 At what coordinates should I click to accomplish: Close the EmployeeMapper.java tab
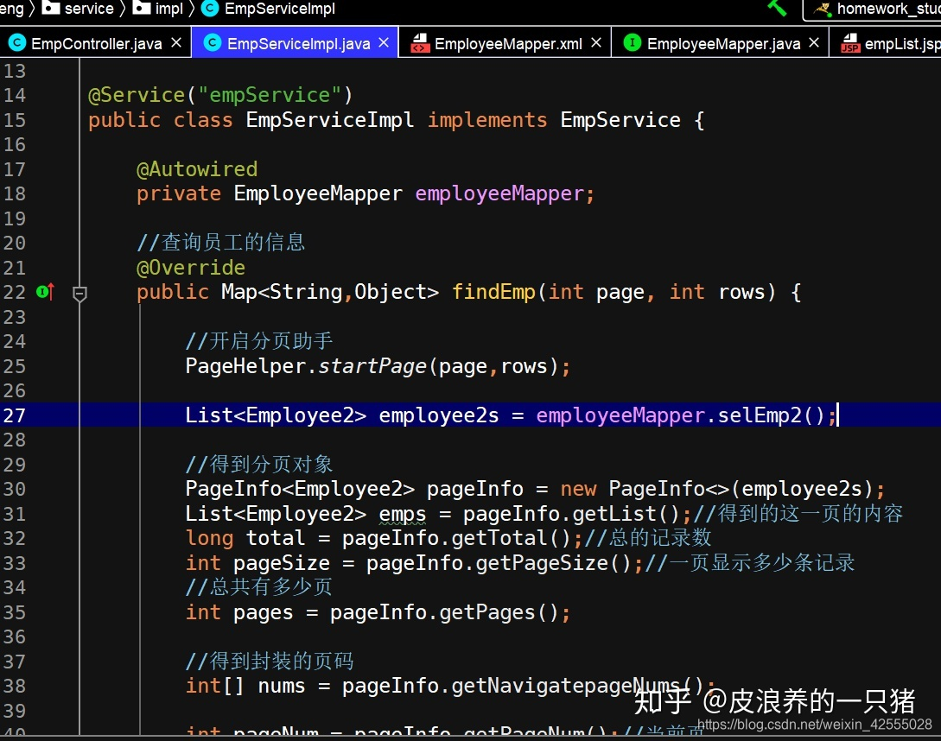point(814,43)
